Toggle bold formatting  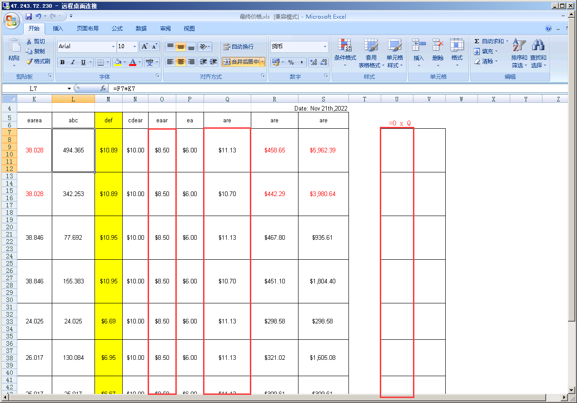[62, 62]
